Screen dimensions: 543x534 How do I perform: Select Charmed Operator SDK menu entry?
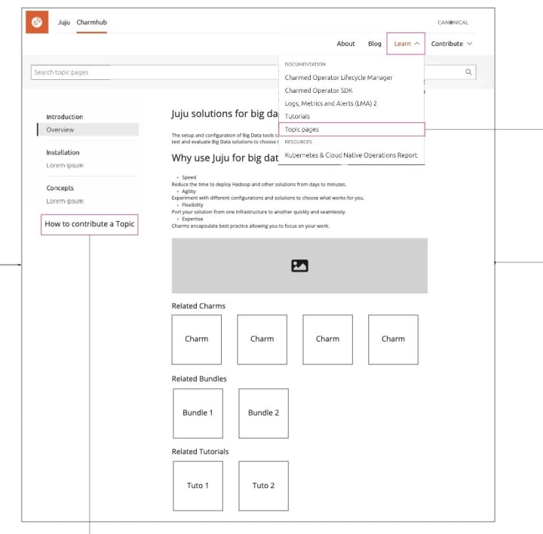(x=318, y=91)
